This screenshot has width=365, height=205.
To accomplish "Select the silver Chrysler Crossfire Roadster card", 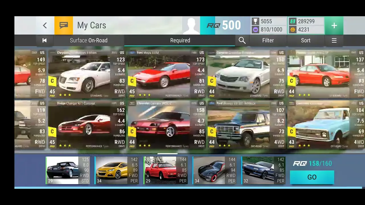I will click(247, 74).
